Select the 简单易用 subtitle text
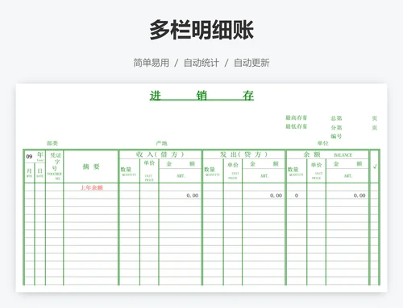 pyautogui.click(x=152, y=63)
